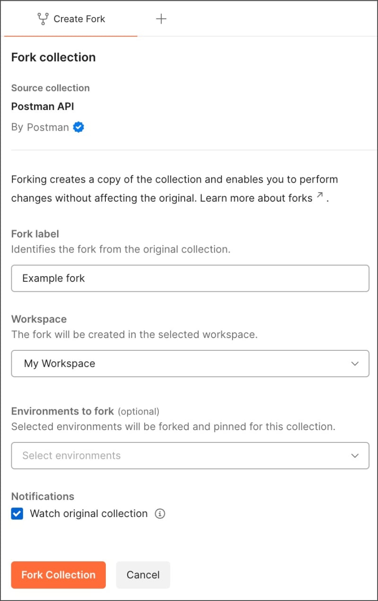Click the Fork Collection button

click(x=58, y=575)
